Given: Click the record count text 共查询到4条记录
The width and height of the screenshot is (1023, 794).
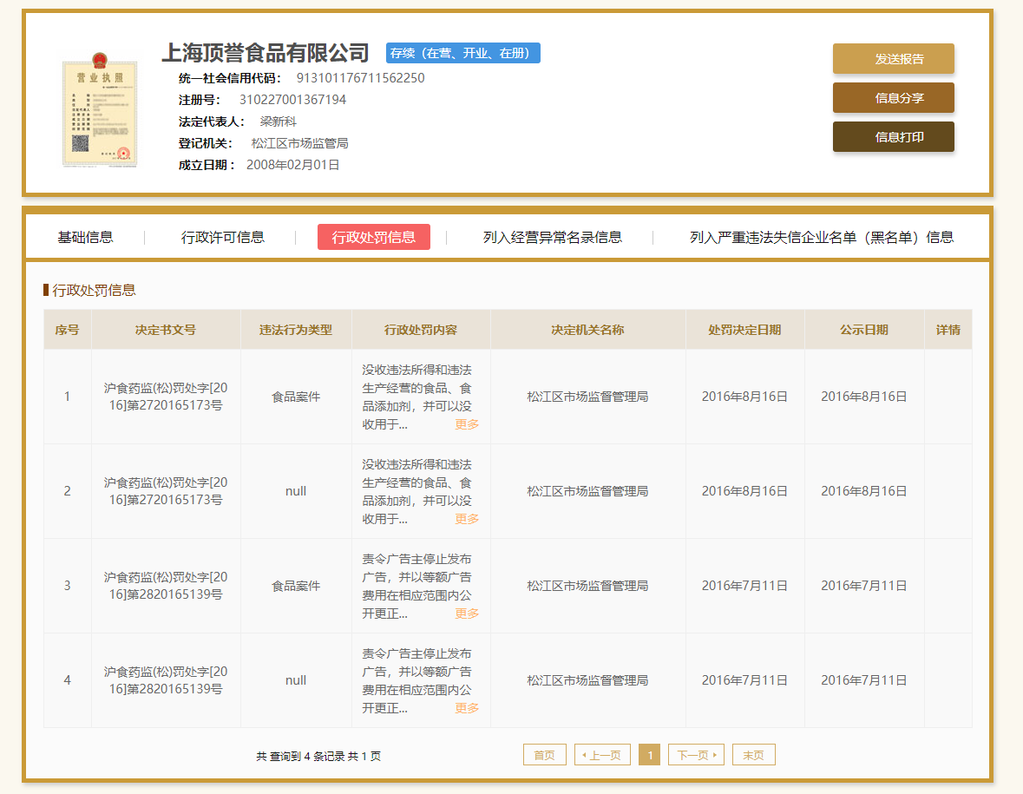Looking at the screenshot, I should (300, 756).
